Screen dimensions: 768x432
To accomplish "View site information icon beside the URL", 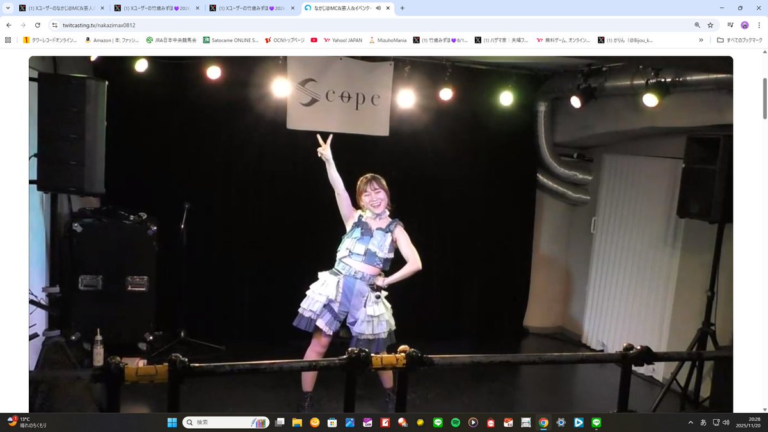I will [55, 25].
